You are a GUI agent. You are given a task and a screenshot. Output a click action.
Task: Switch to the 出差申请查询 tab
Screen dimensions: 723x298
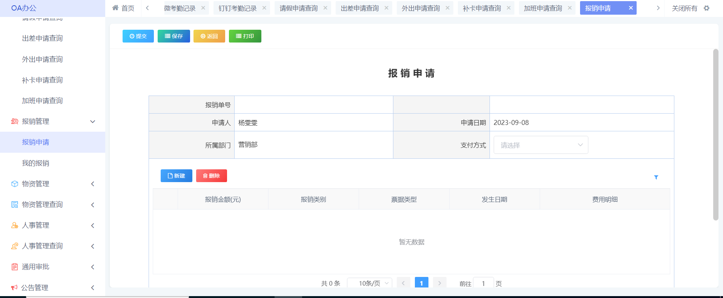(x=359, y=8)
